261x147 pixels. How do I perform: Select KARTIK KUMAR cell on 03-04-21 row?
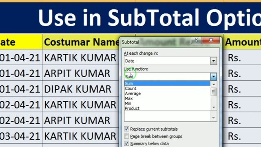tap(81, 136)
